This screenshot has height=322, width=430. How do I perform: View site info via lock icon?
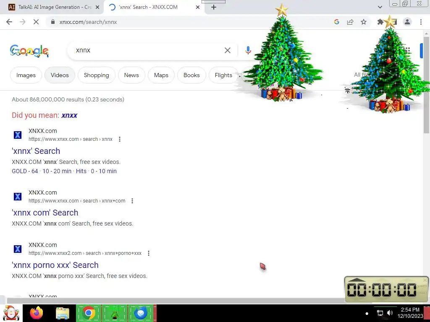[53, 22]
